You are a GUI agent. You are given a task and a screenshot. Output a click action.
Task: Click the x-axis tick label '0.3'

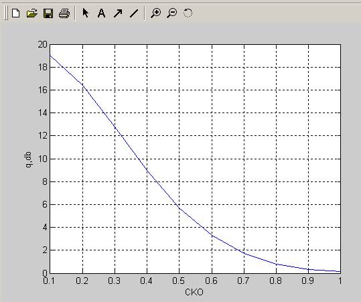114,281
